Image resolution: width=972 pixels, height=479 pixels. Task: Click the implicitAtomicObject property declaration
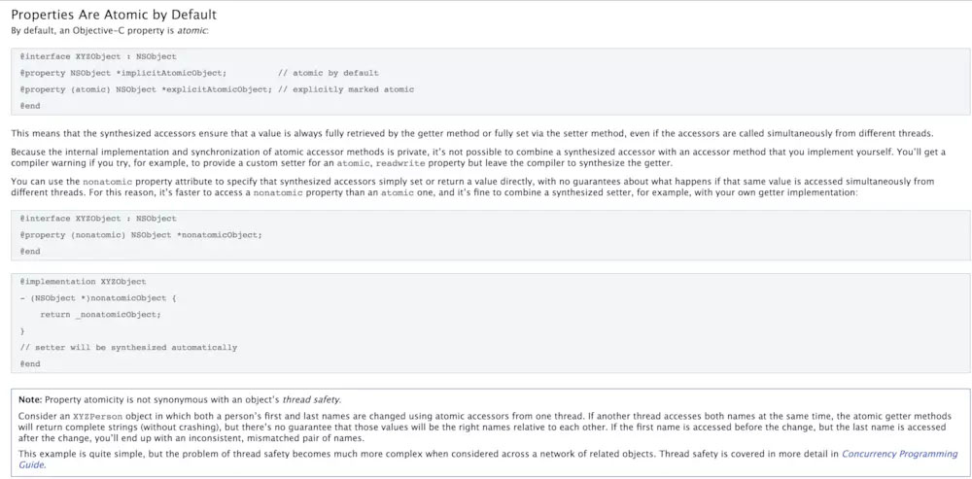(x=122, y=73)
